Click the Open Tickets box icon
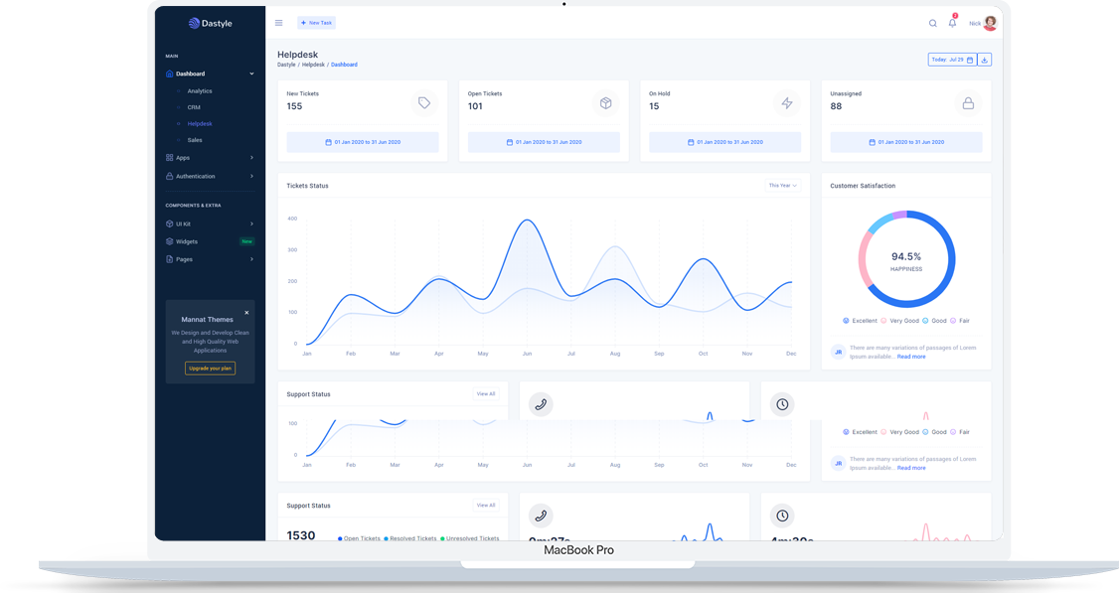This screenshot has height=593, width=1119. tap(605, 103)
